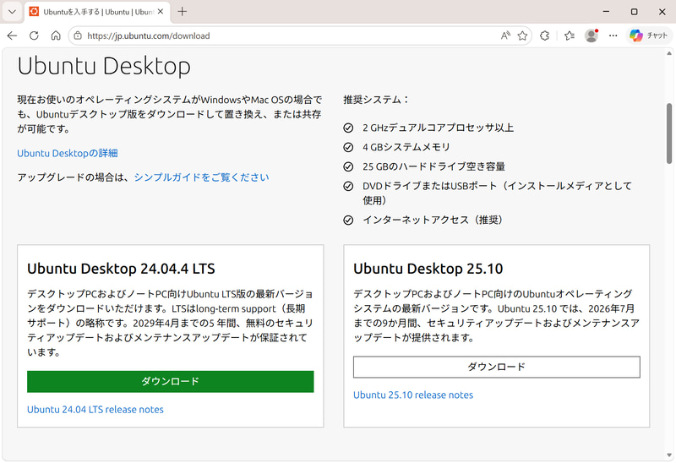The image size is (676, 463).
Task: Open Ubuntu Desktopの詳細 link
Action: (68, 154)
